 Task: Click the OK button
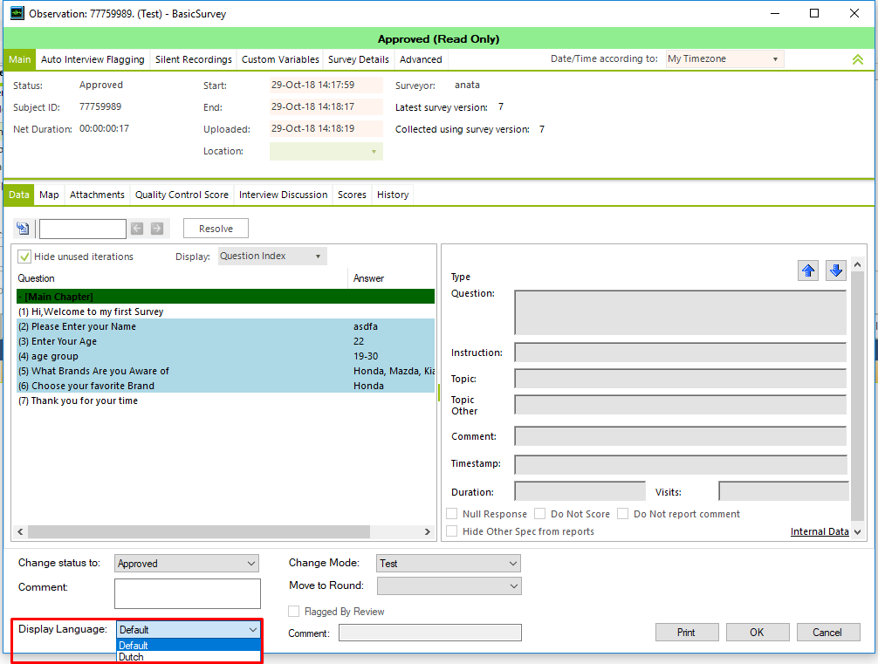pos(757,632)
